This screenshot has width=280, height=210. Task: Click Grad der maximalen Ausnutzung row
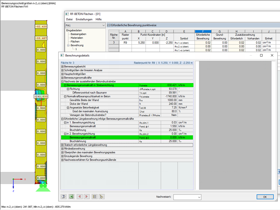tap(127, 111)
